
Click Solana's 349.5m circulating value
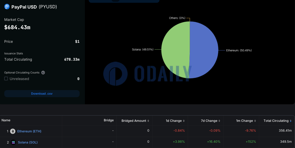tap(286, 142)
